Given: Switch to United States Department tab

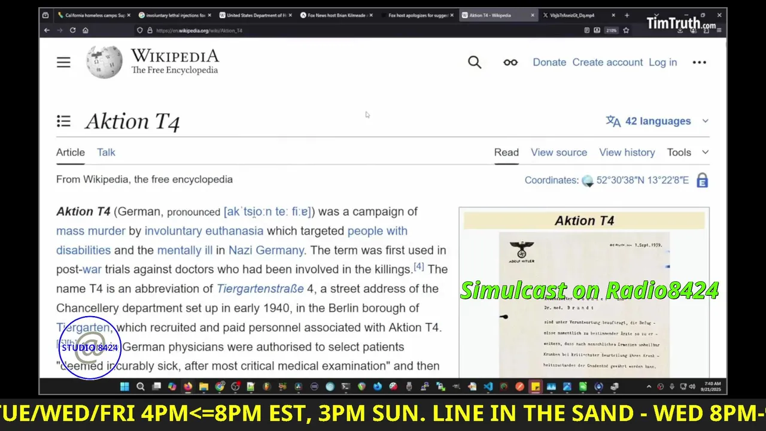Looking at the screenshot, I should [x=254, y=15].
